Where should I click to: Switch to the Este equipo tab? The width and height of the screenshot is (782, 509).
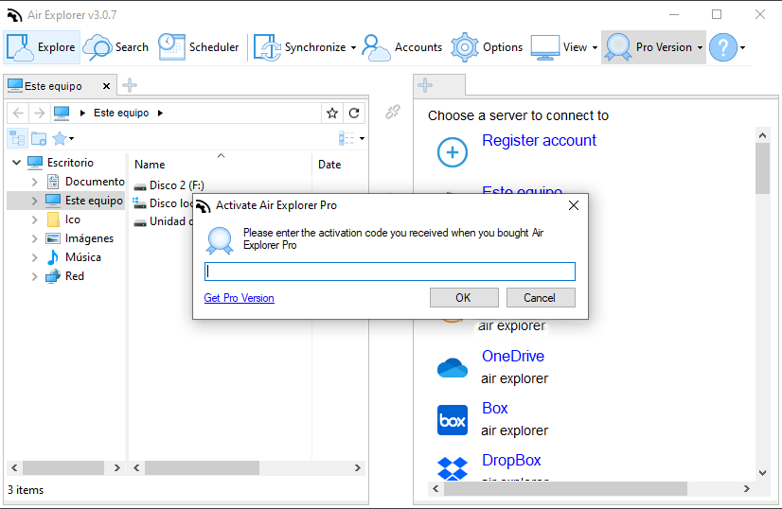52,86
